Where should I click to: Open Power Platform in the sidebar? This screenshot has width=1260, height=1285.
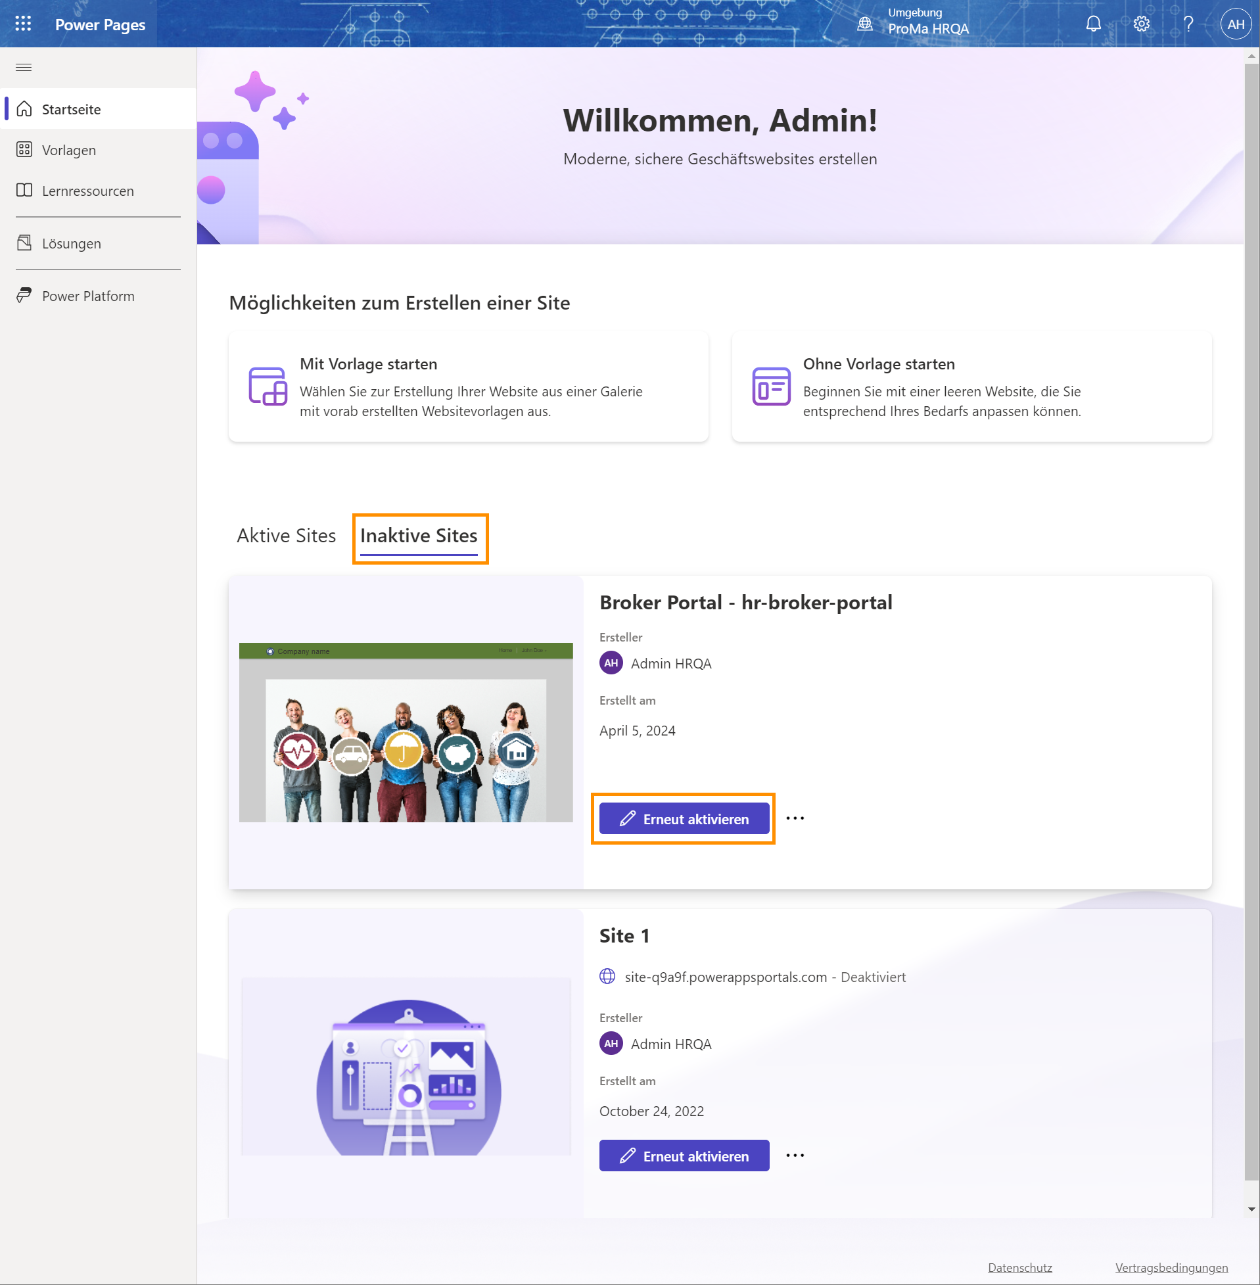(x=99, y=296)
